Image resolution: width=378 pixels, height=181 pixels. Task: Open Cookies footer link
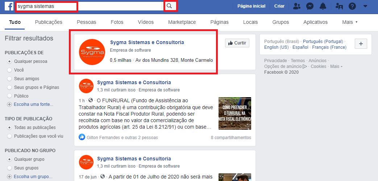tap(319, 66)
